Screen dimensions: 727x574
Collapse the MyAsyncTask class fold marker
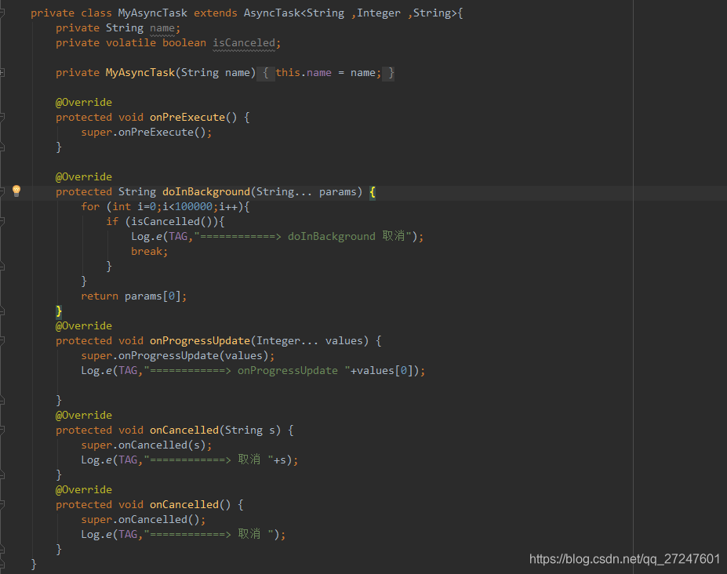click(2, 13)
